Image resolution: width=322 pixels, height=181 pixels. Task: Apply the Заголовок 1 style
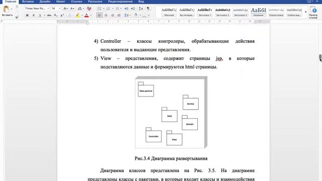click(205, 12)
